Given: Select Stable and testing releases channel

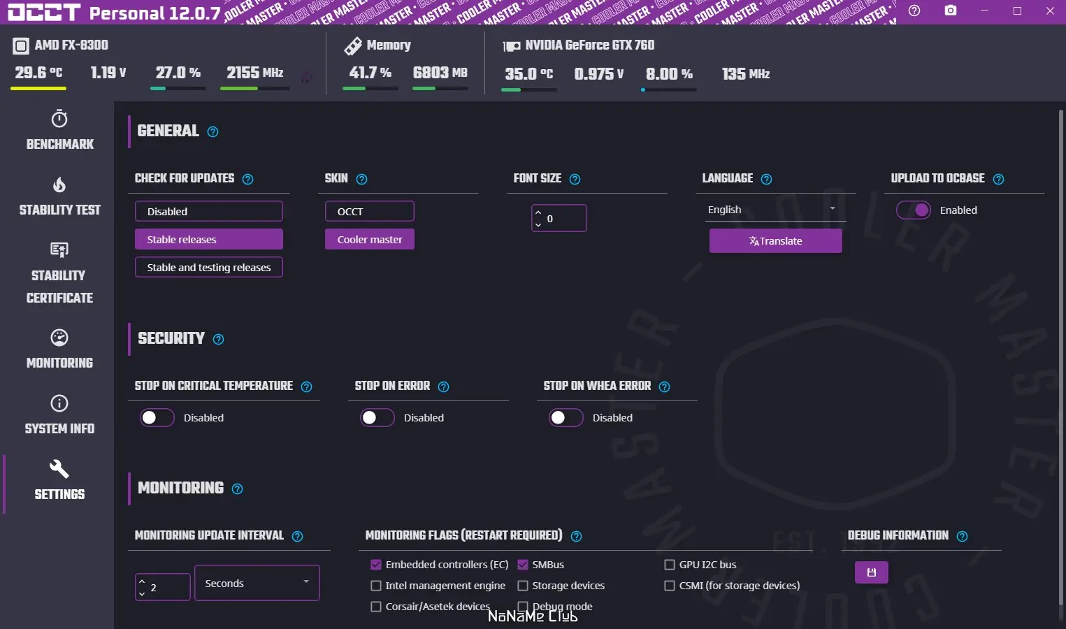Looking at the screenshot, I should tap(209, 267).
